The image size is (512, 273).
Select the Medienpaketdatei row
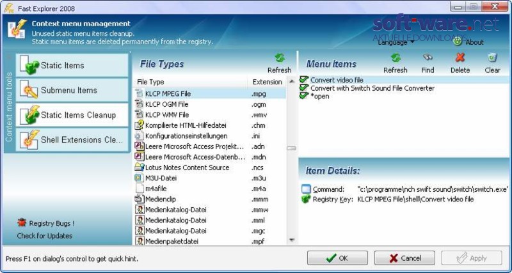[x=210, y=241]
